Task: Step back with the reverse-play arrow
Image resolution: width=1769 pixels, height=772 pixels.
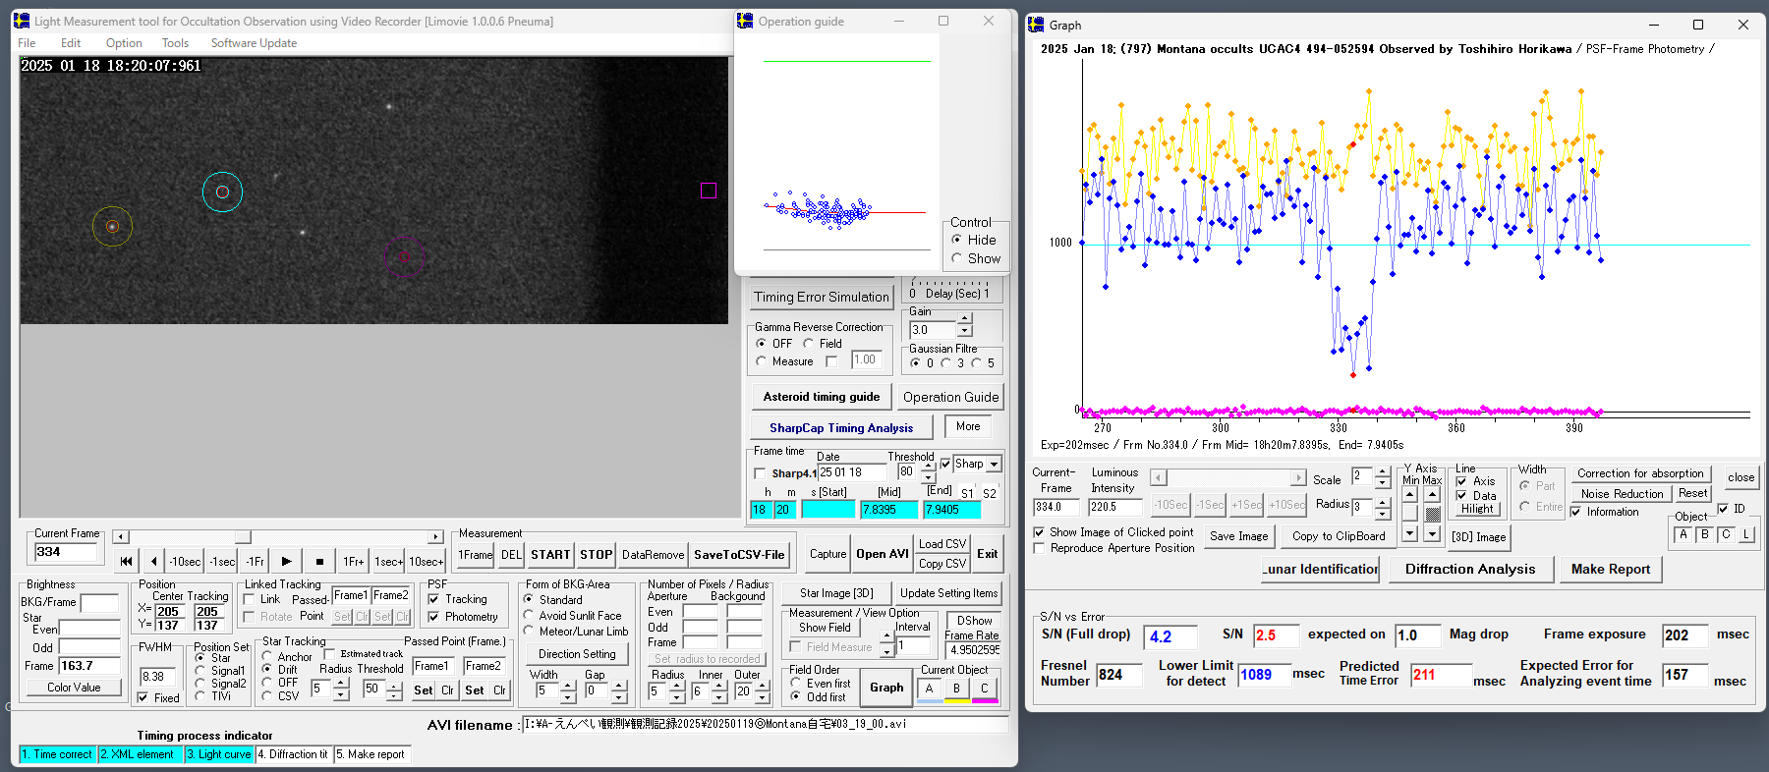Action: tap(153, 561)
